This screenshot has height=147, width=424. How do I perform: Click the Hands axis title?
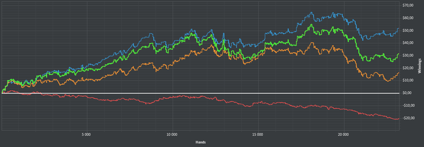point(201,142)
